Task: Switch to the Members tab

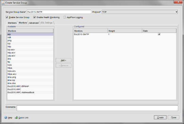Action: pyautogui.click(x=12, y=23)
